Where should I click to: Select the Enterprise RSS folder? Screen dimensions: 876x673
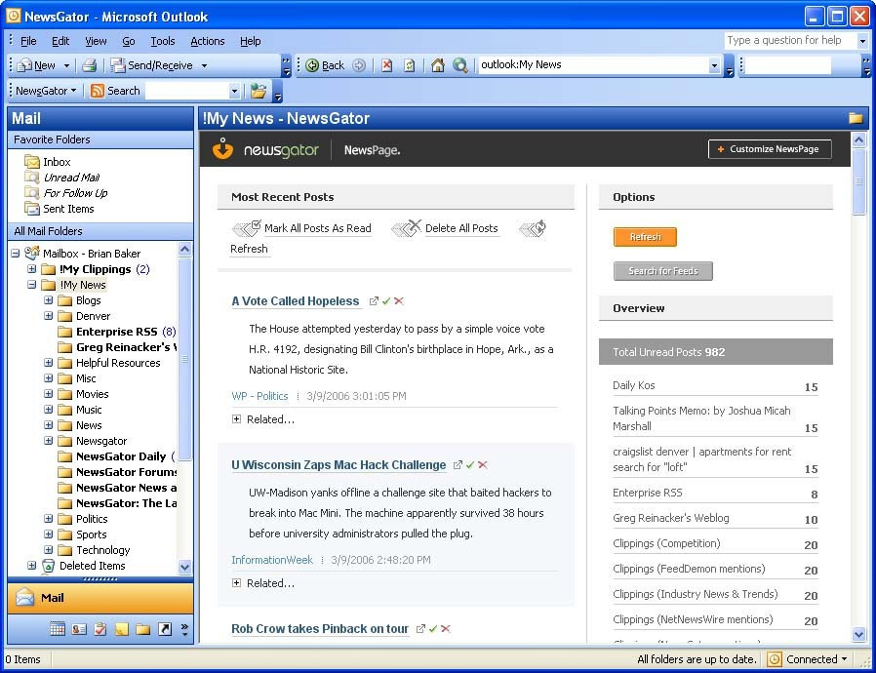coord(116,332)
